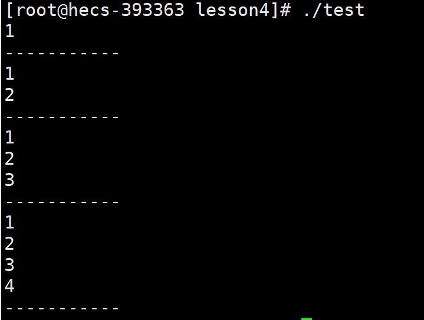Image resolution: width=424 pixels, height=320 pixels.
Task: Click the last dashed separator line
Action: pyautogui.click(x=62, y=308)
